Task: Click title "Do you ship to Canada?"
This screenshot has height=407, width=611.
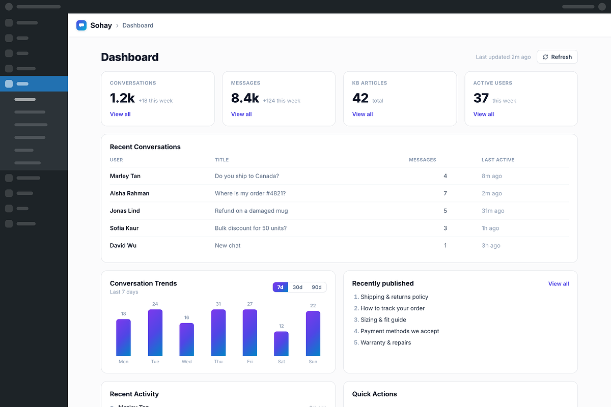Action: [x=247, y=176]
